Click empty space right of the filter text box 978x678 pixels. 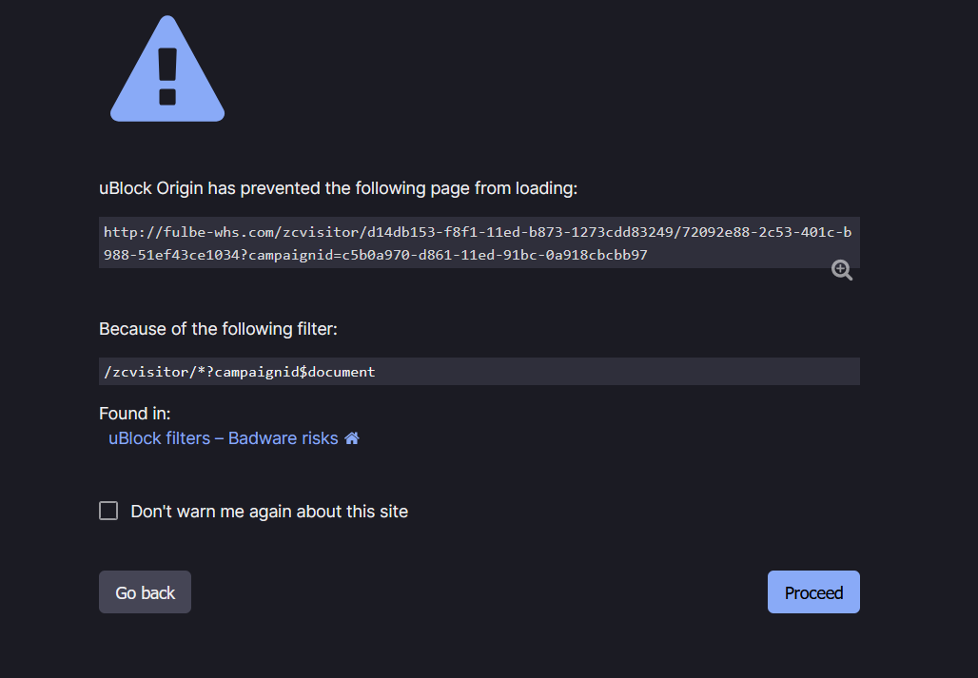[x=913, y=372]
